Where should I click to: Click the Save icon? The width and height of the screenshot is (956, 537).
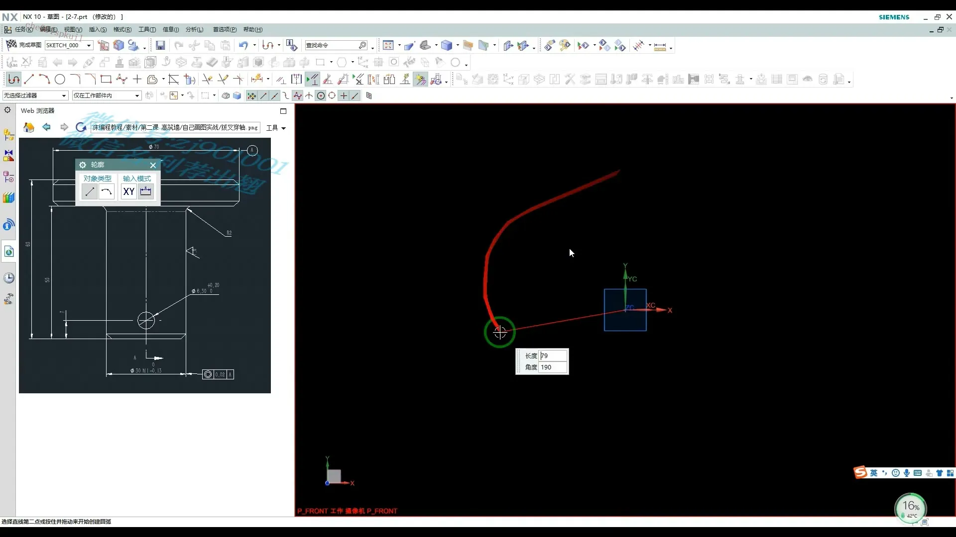point(160,46)
